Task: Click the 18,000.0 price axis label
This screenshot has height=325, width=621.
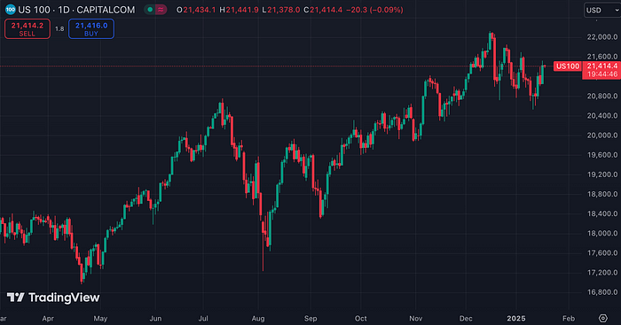Action: (602, 233)
